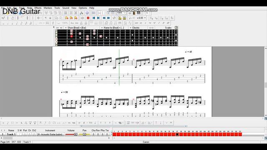Screen dimensions: 267x150
Task: Click the lock icon in toolbar
Action: tap(50, 18)
